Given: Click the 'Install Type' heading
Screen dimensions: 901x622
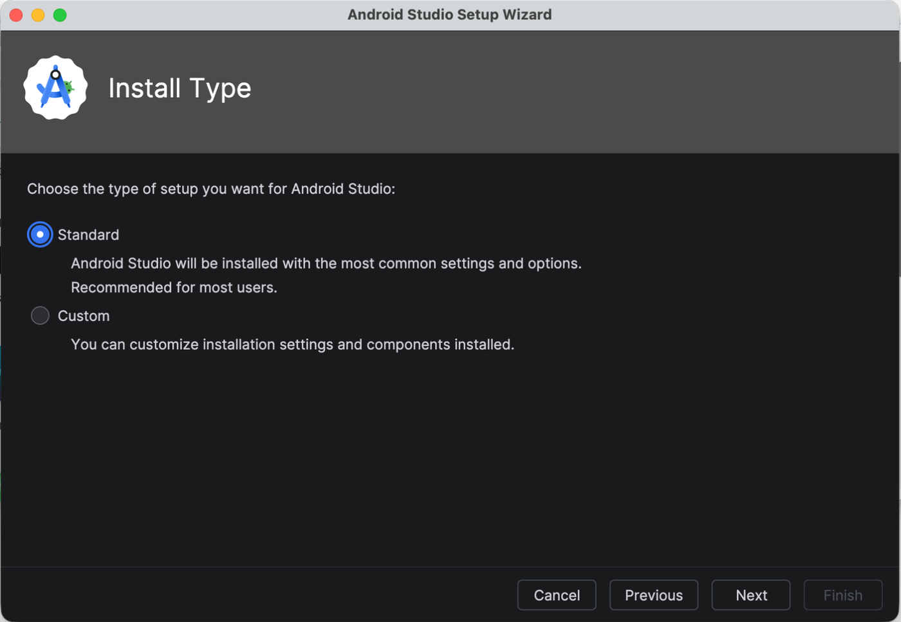Looking at the screenshot, I should (x=180, y=88).
